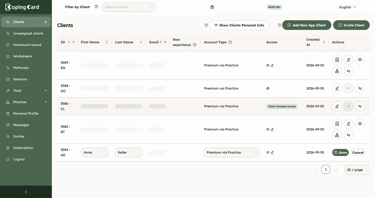The image size is (375, 198).
Task: Open Subscription from sidebar
Action: (26, 148)
